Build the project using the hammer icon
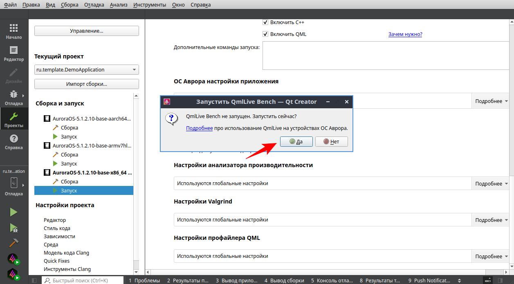 pos(13,243)
